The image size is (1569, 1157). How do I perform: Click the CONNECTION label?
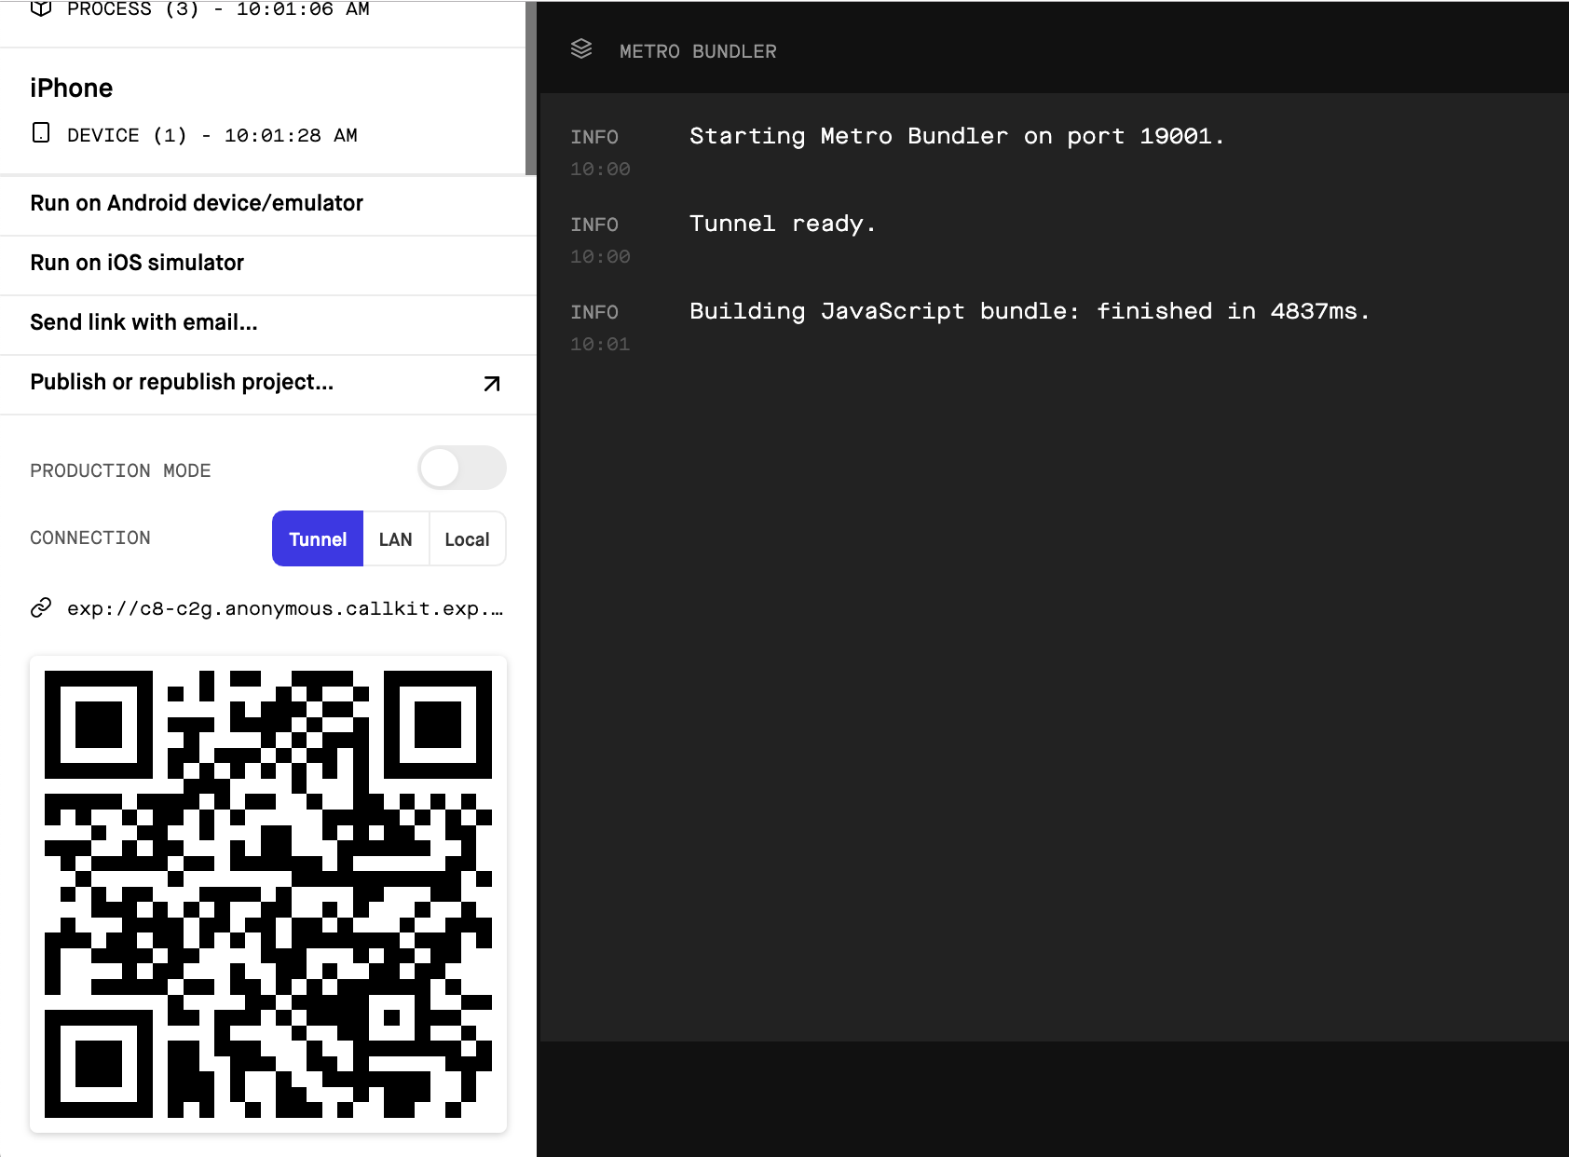90,538
